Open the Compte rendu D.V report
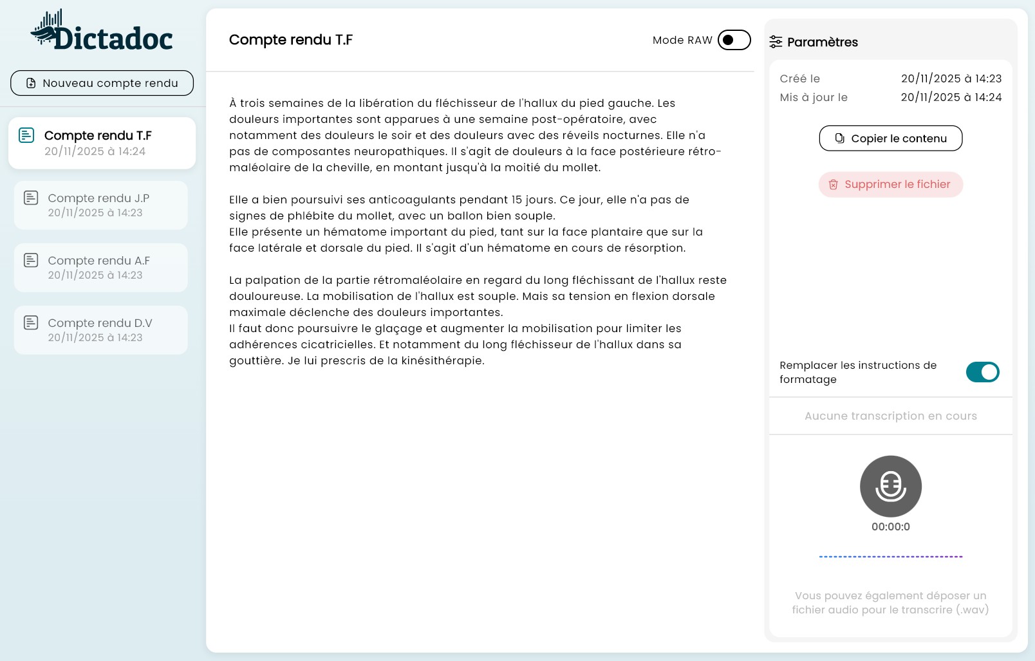Viewport: 1035px width, 661px height. (100, 330)
